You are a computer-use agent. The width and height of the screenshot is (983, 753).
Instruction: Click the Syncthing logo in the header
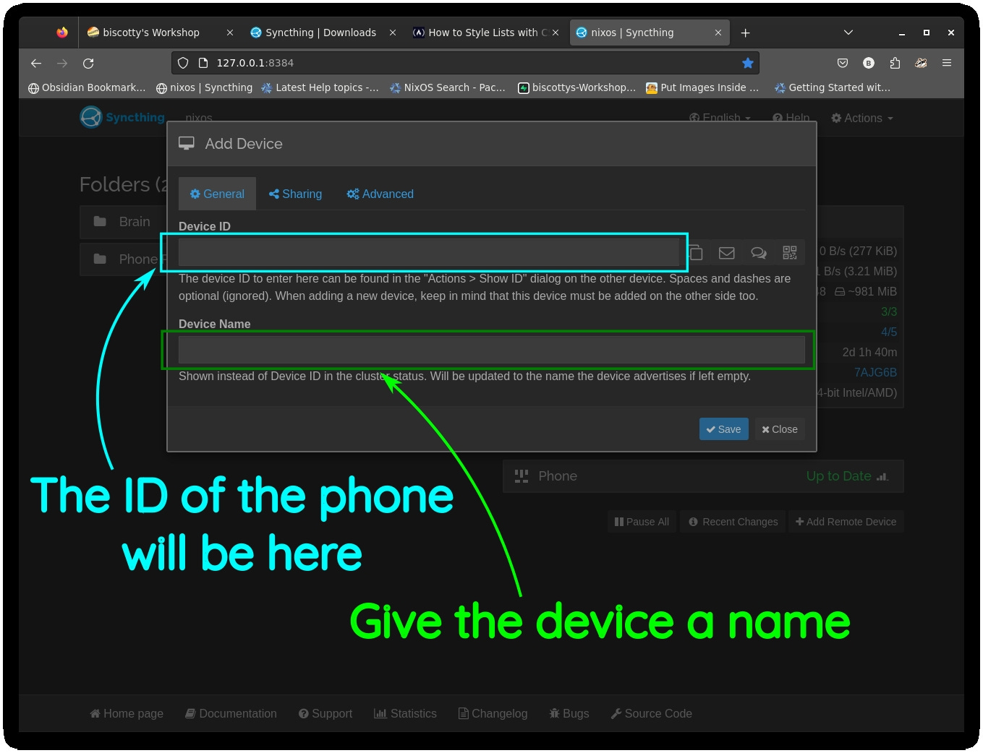pyautogui.click(x=122, y=117)
